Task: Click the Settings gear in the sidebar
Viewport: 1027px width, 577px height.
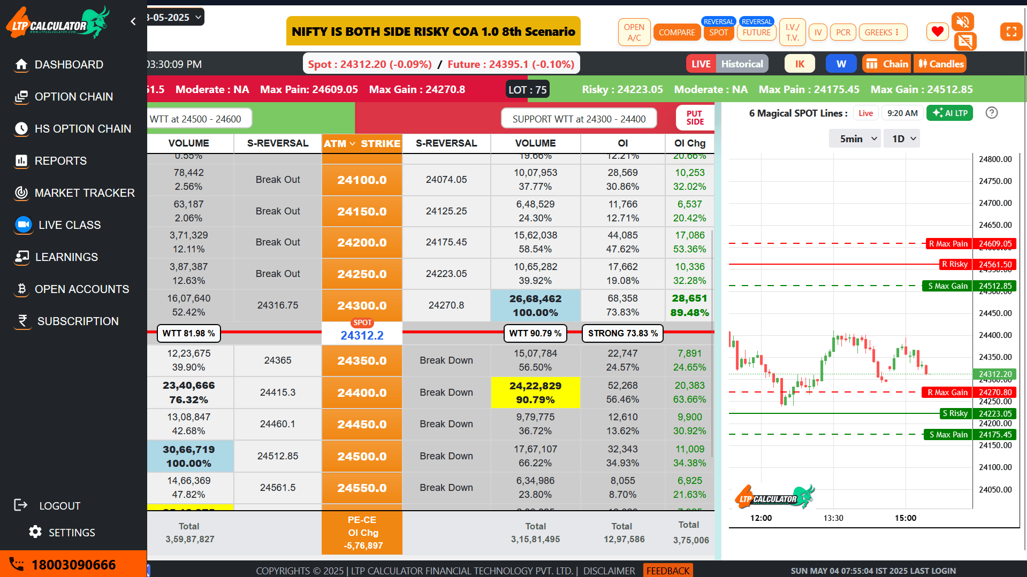Action: [62, 532]
